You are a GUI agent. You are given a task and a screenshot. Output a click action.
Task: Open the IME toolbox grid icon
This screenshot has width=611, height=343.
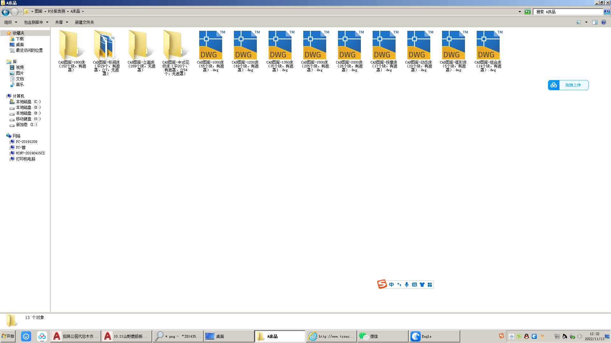pos(430,285)
